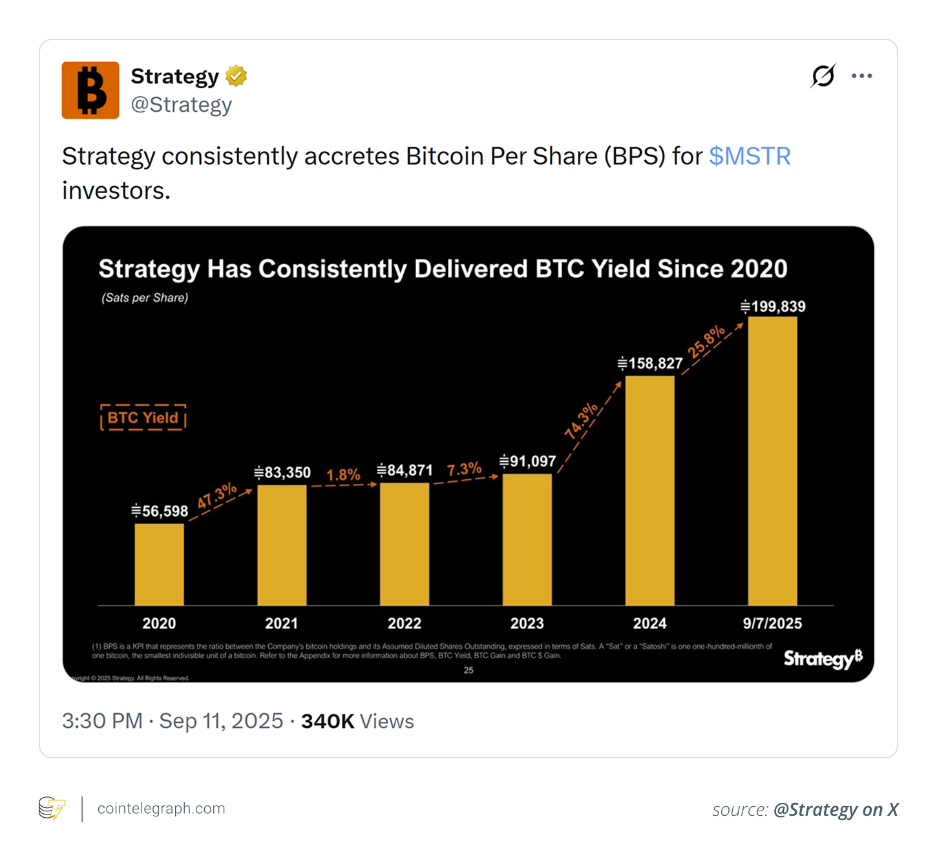Click the gold verified badge next to Strategy

(x=235, y=75)
